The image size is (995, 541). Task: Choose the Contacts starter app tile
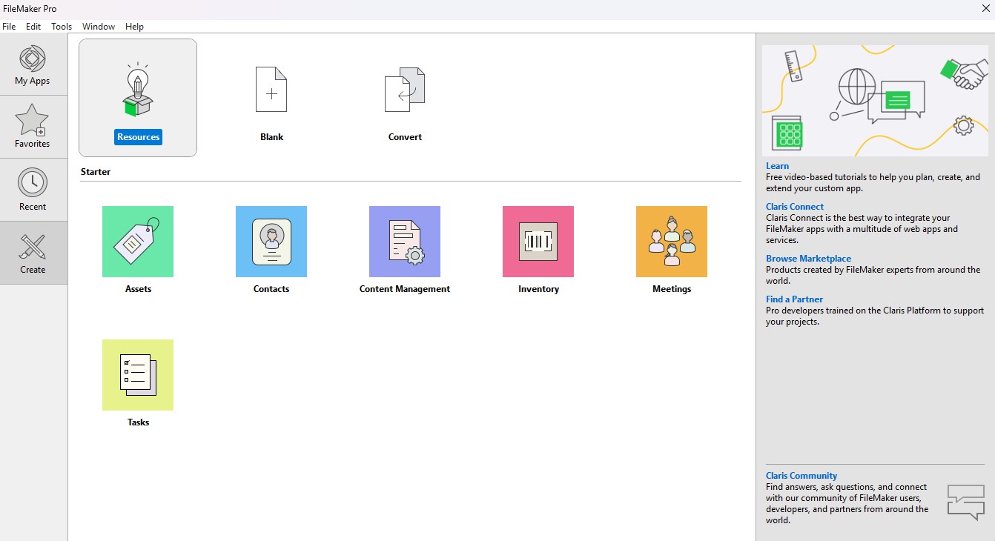[x=271, y=242]
